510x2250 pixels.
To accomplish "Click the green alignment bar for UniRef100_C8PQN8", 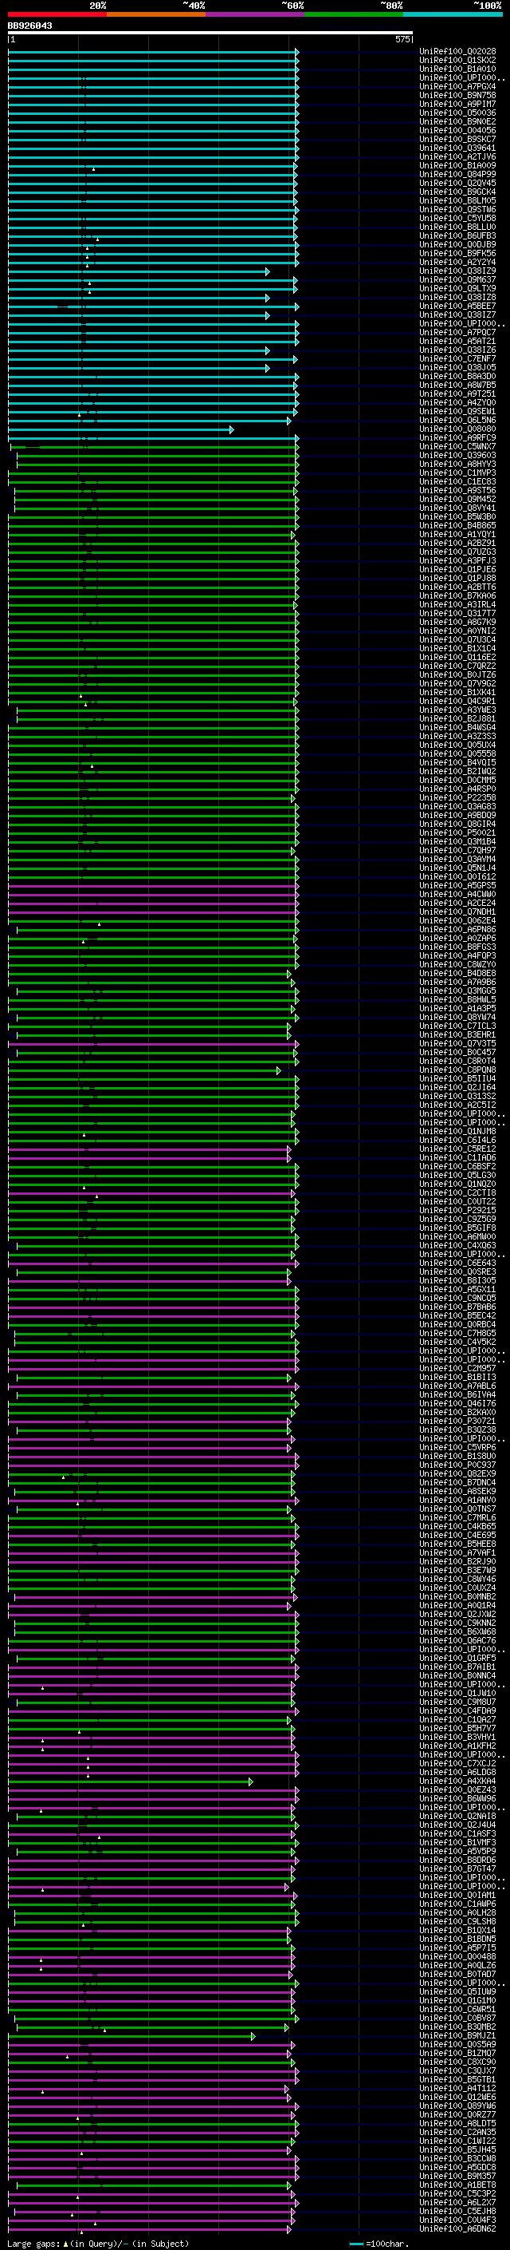I will [145, 1070].
